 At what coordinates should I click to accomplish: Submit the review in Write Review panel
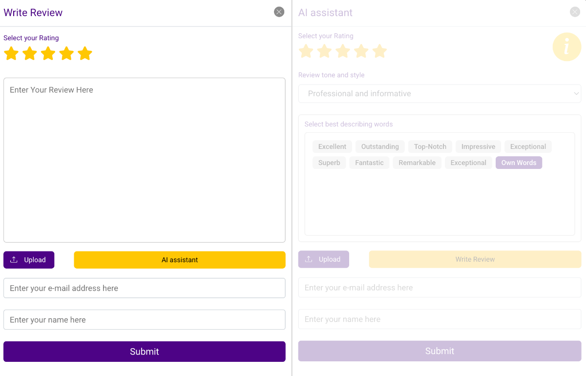(145, 352)
